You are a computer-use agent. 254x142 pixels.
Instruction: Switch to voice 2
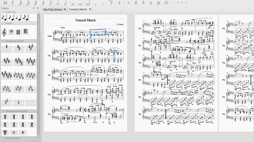(x=178, y=2)
